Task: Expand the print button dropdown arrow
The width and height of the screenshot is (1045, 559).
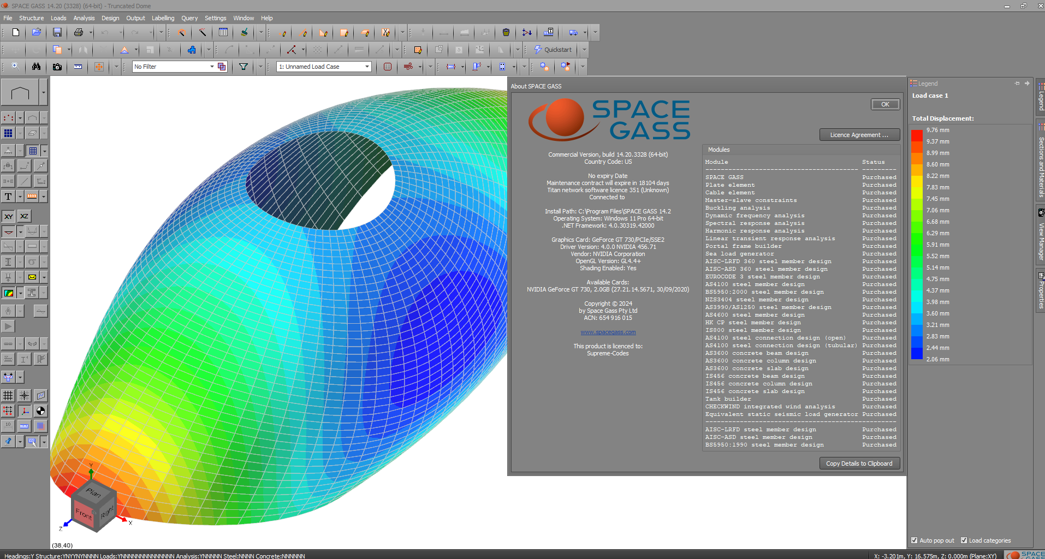Action: (x=91, y=33)
